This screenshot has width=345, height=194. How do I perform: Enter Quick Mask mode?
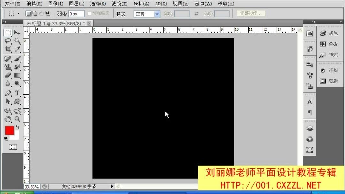click(12, 147)
